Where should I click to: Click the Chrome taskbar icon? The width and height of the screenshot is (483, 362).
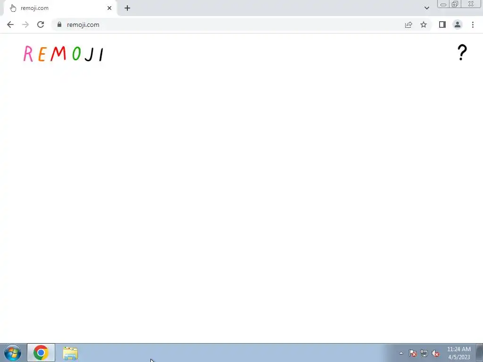(x=41, y=353)
